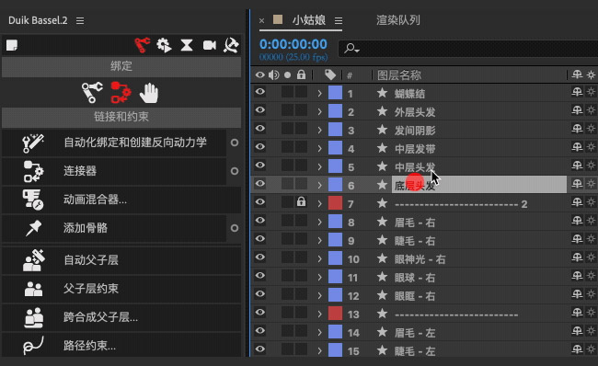This screenshot has width=598, height=366.
Task: Open the Duik animation hourglass icon
Action: pyautogui.click(x=187, y=45)
